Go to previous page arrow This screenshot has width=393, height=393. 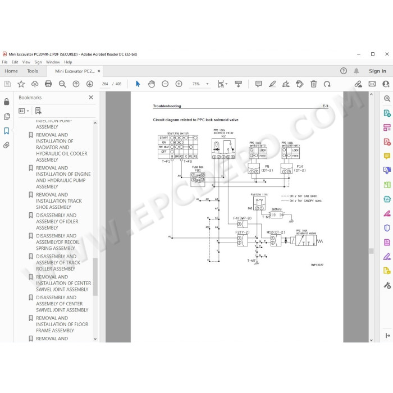[76, 84]
